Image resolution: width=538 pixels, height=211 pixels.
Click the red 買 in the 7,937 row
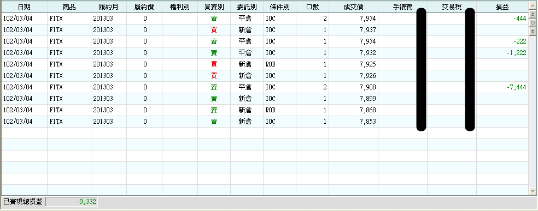(x=214, y=30)
